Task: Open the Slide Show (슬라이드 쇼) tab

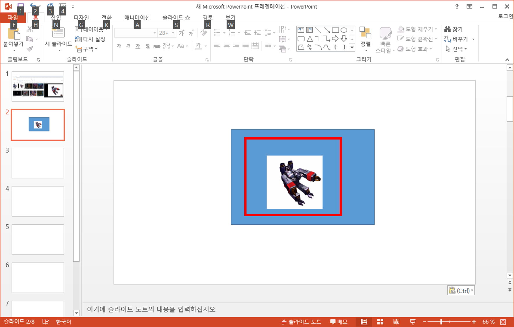Action: point(176,17)
